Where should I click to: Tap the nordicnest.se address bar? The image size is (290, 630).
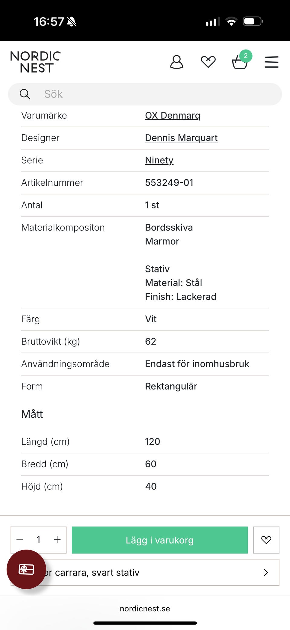tap(145, 609)
